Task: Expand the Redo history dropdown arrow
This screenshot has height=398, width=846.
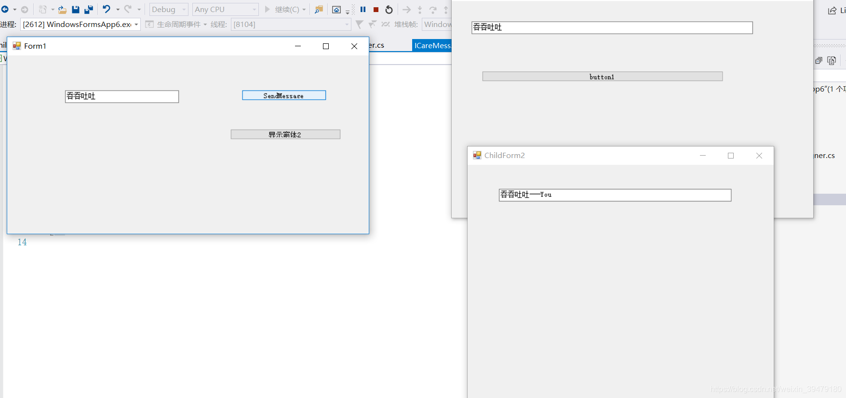Action: pyautogui.click(x=139, y=10)
